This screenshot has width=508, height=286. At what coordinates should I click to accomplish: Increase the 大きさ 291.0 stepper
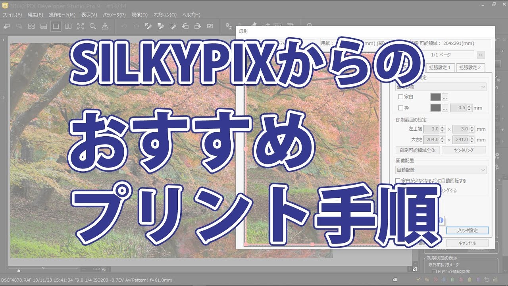pyautogui.click(x=472, y=138)
